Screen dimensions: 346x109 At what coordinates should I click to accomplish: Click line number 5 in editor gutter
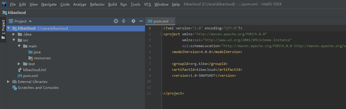pos(150,52)
